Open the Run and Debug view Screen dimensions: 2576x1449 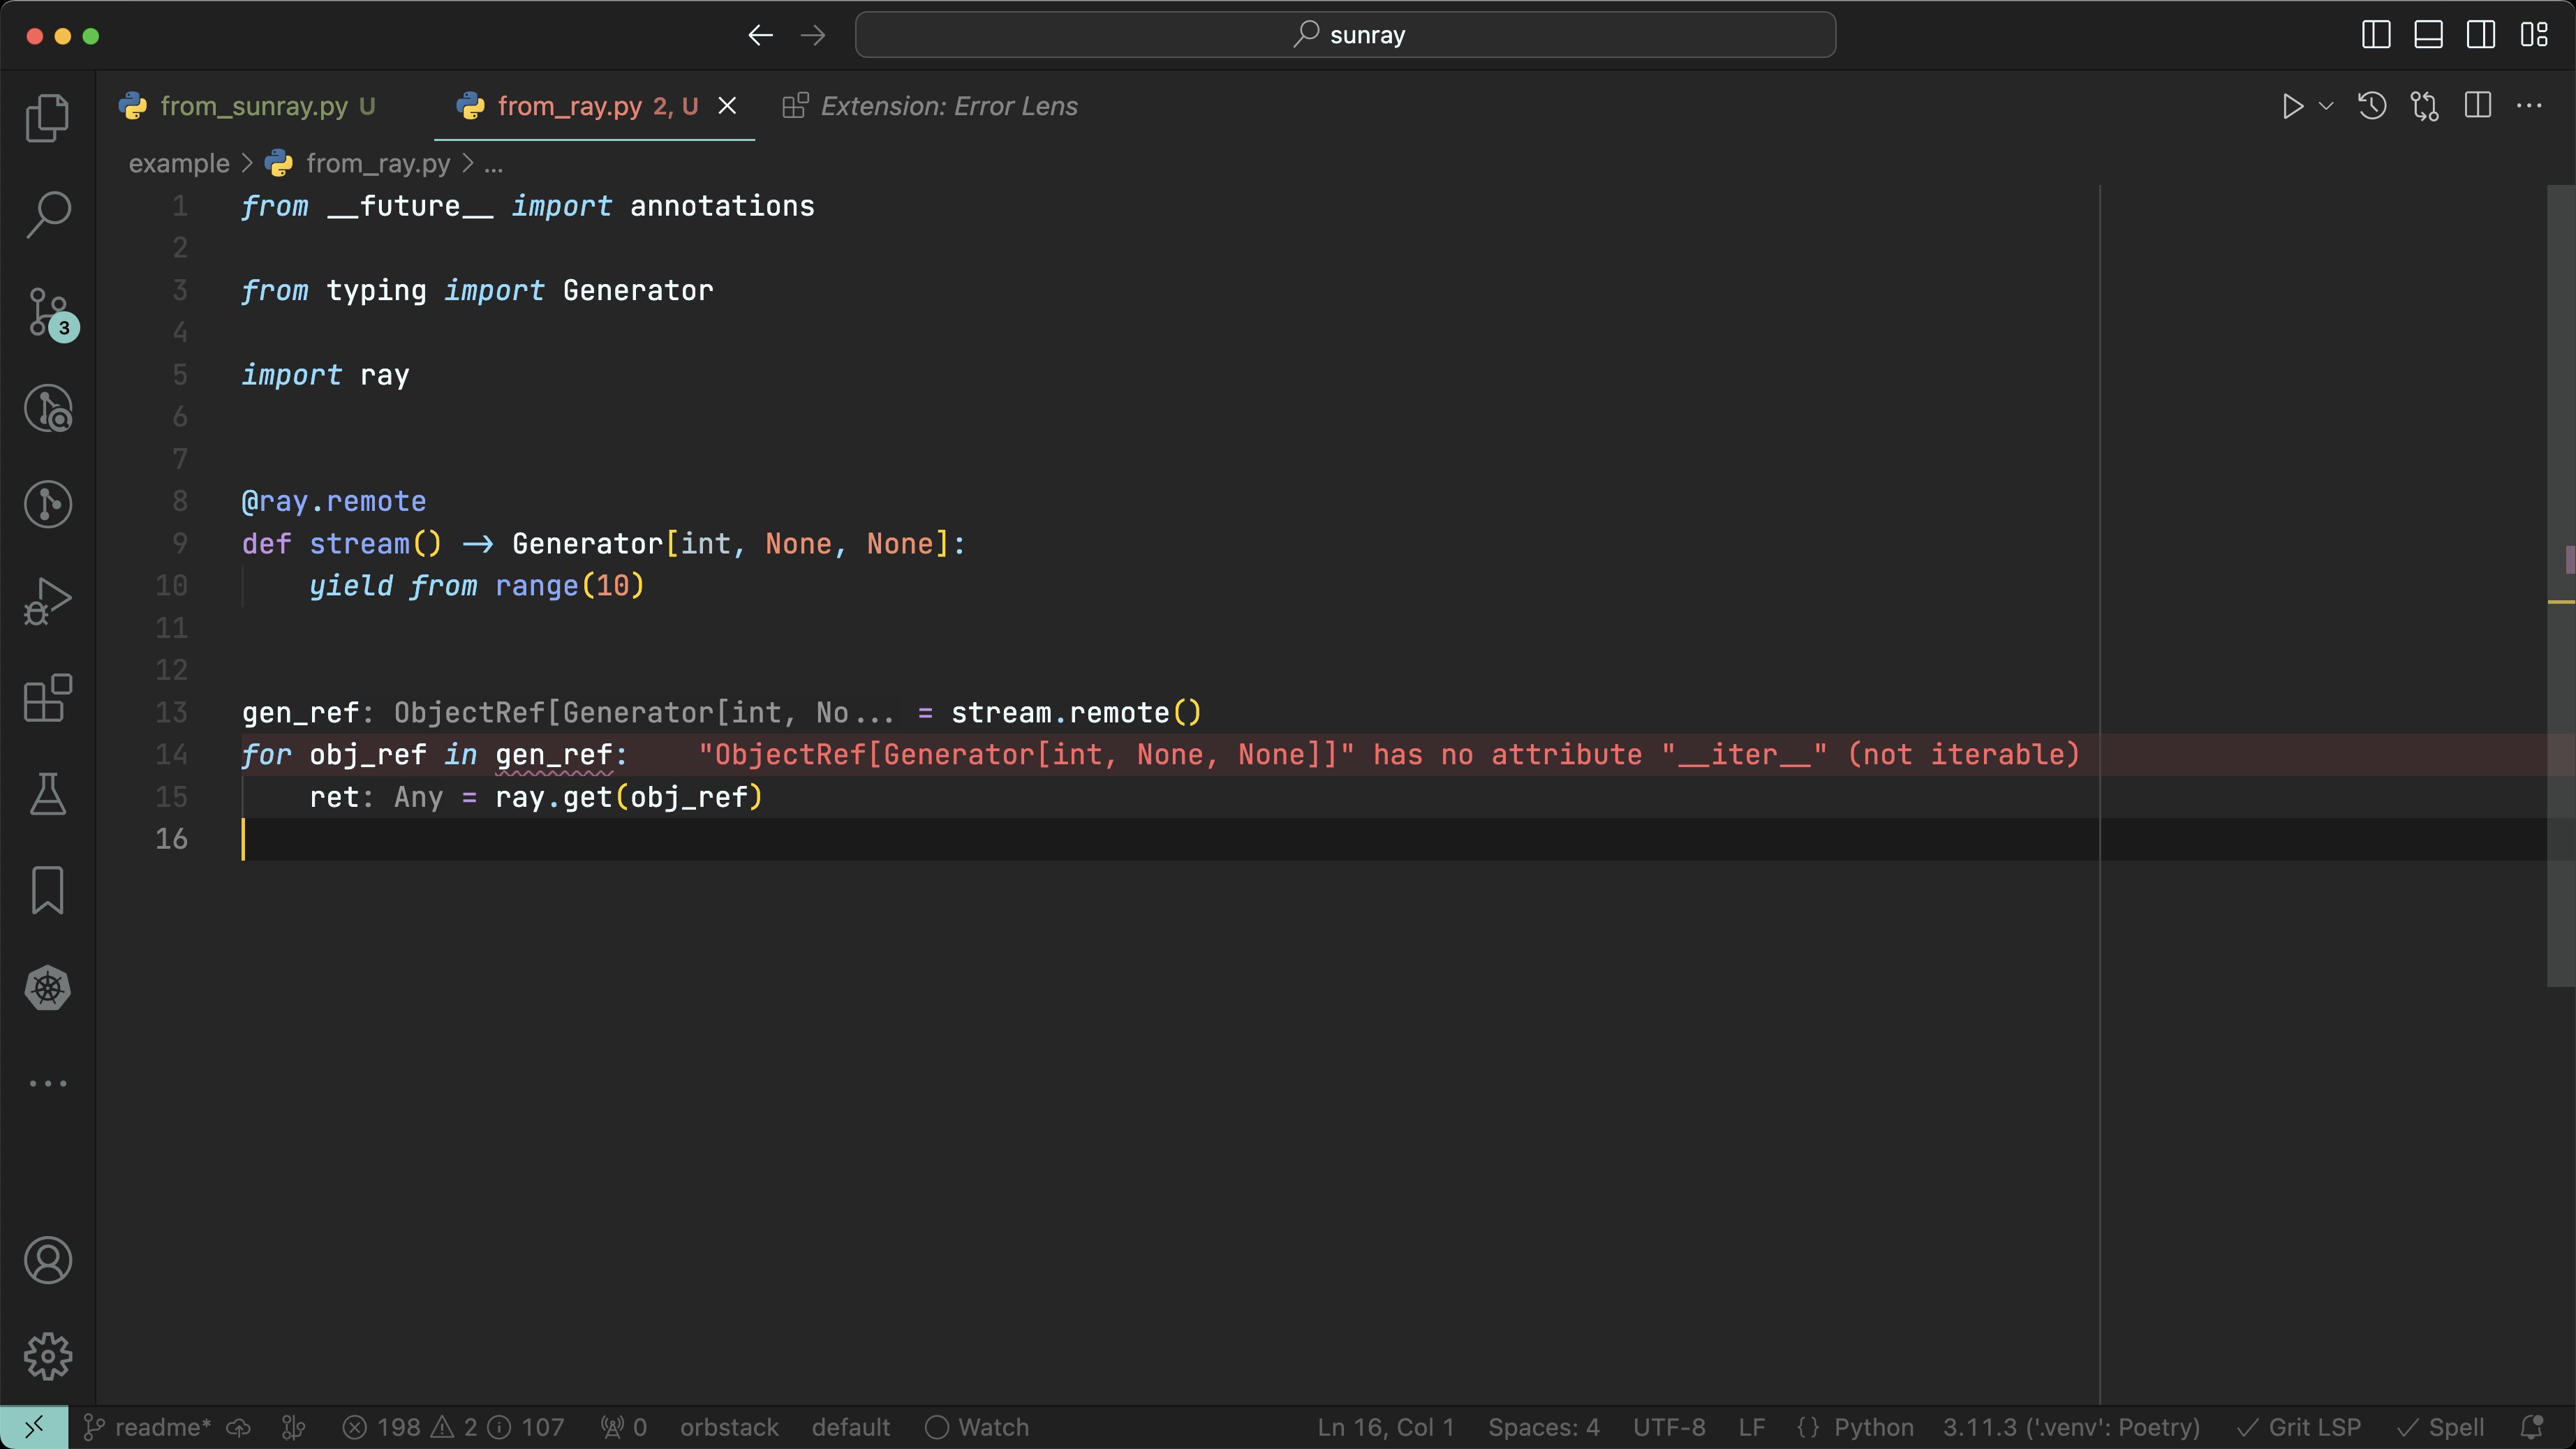point(47,601)
